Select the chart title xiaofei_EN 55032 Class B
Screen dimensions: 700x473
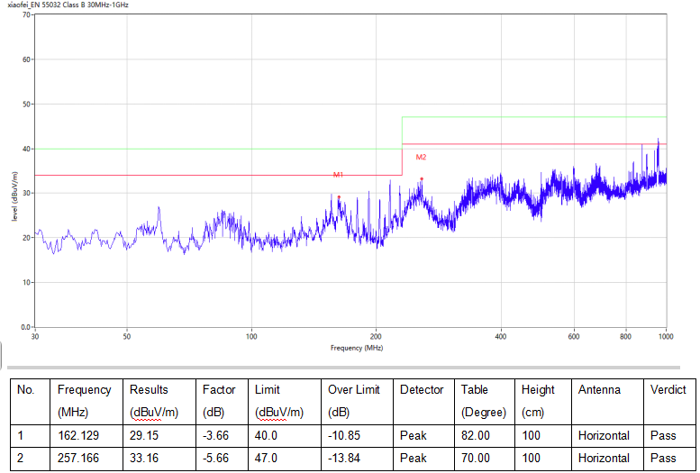point(69,5)
